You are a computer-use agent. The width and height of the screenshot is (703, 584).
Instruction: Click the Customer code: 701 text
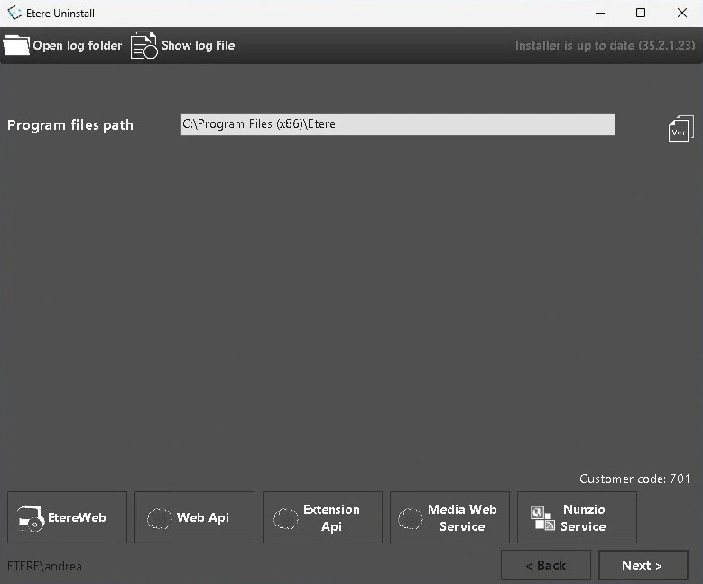(634, 479)
